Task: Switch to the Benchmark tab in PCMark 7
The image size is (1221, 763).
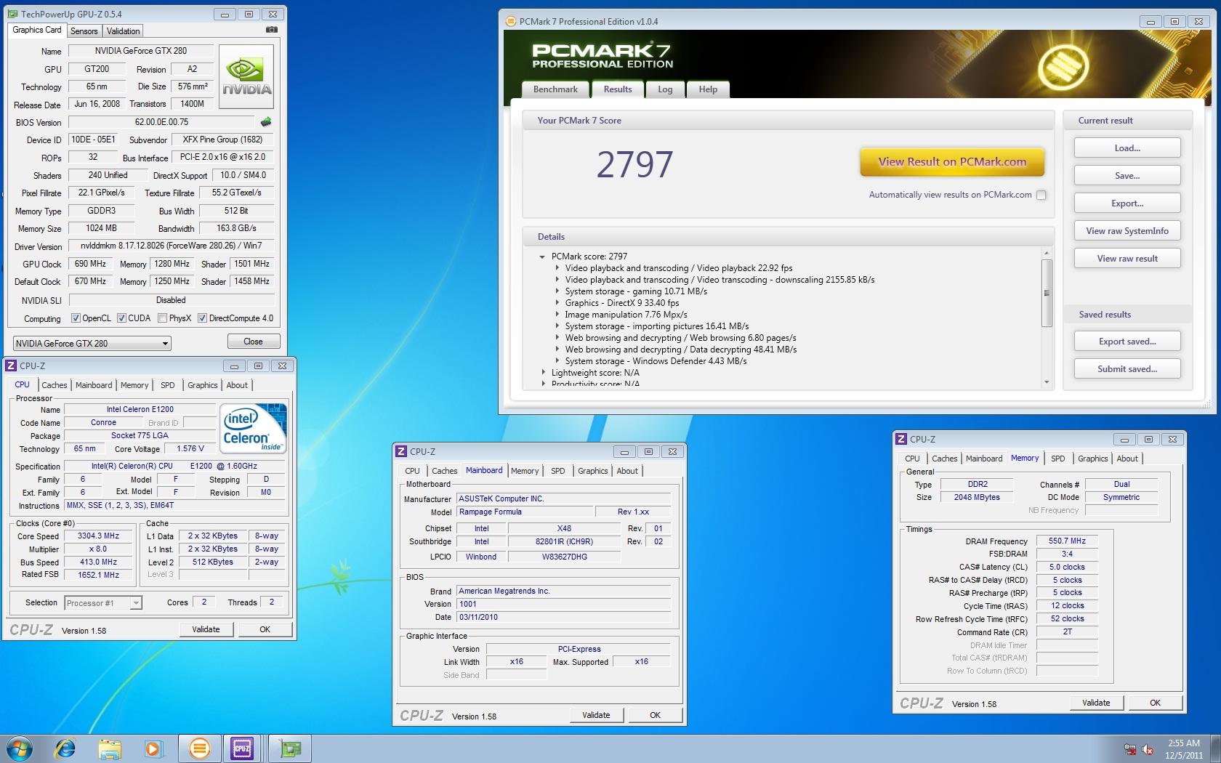Action: click(555, 89)
